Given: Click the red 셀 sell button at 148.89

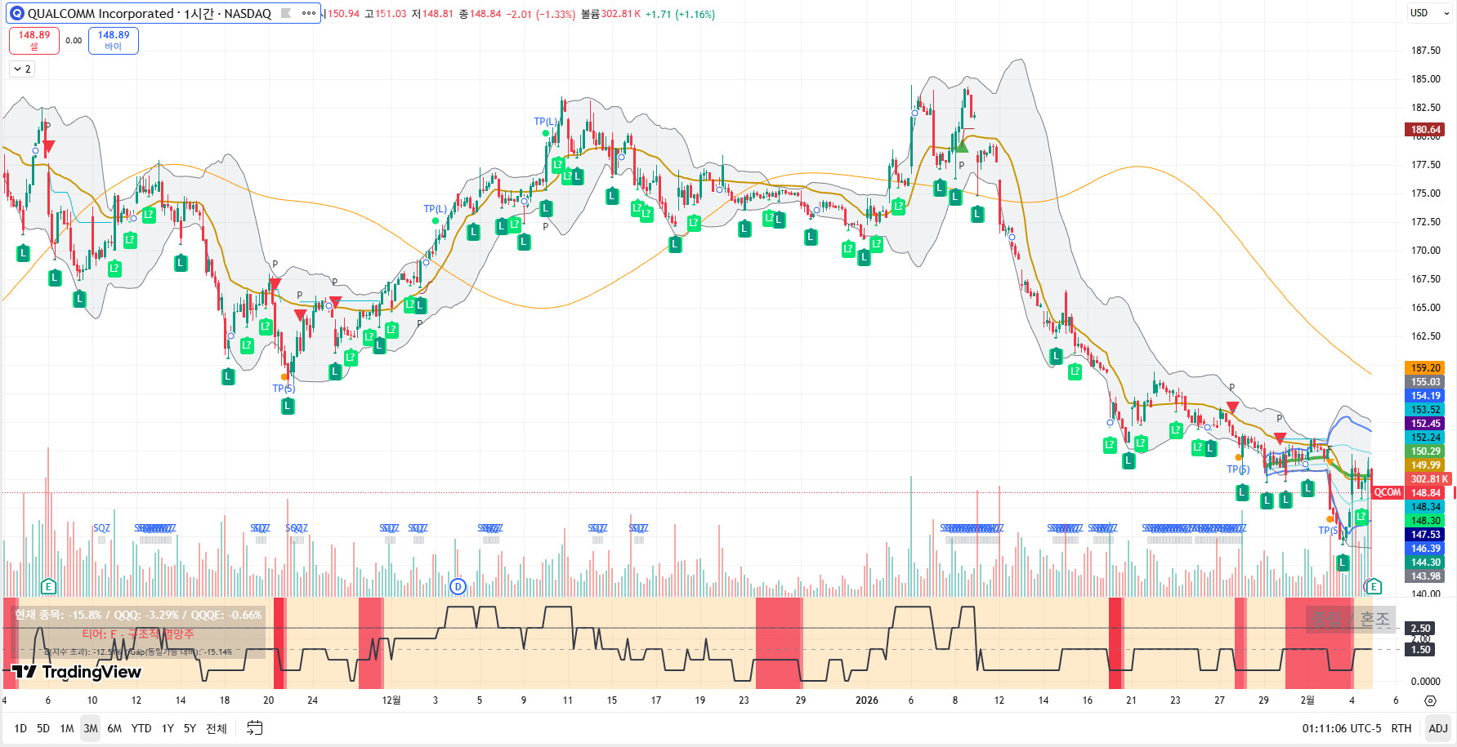Looking at the screenshot, I should [x=34, y=40].
